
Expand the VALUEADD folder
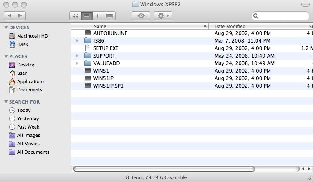tap(77, 63)
